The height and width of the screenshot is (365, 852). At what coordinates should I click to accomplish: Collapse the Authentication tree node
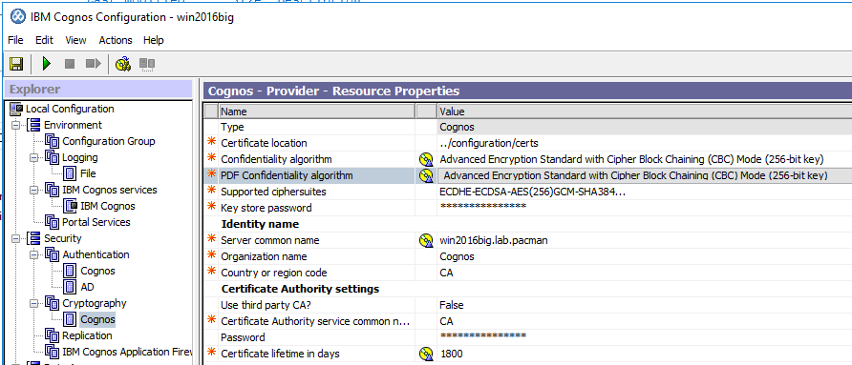point(33,254)
